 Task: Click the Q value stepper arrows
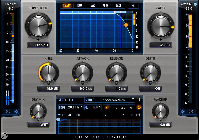point(100,107)
